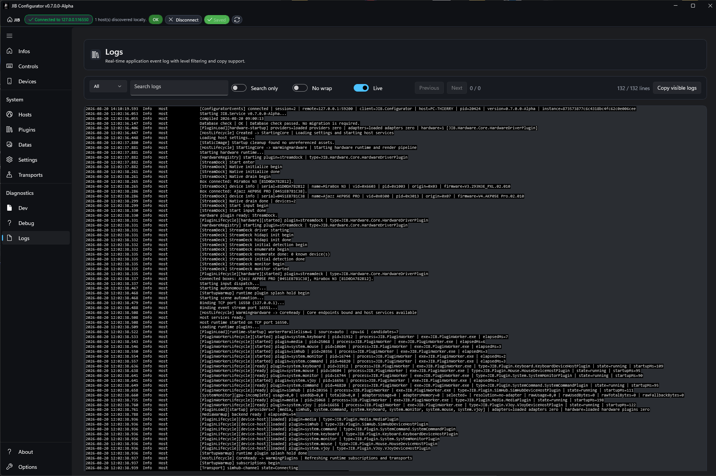Click the Disconnect button
The width and height of the screenshot is (716, 476).
pyautogui.click(x=183, y=20)
